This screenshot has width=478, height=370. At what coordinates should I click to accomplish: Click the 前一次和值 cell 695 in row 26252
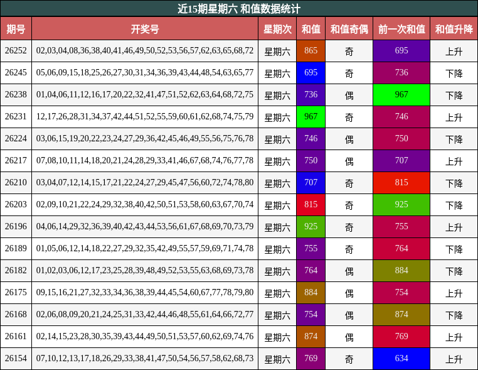coord(401,51)
